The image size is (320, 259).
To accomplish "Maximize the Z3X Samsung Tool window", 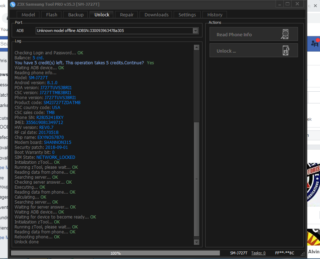I will pos(288,4).
